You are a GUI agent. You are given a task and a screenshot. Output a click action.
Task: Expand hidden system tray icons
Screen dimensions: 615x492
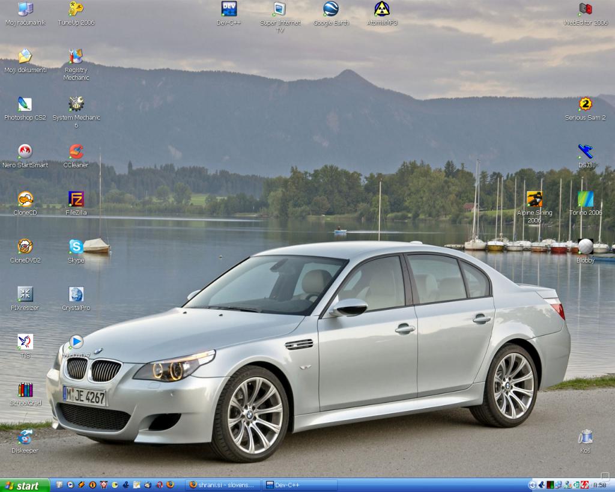(x=532, y=485)
